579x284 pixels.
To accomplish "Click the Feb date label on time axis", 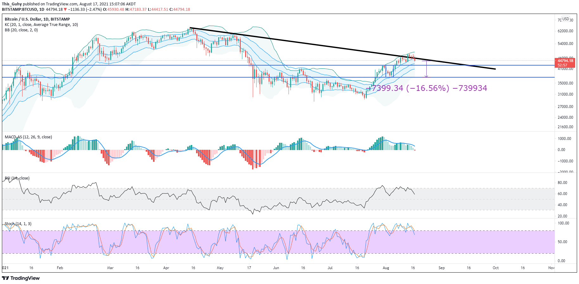I will coord(60,268).
